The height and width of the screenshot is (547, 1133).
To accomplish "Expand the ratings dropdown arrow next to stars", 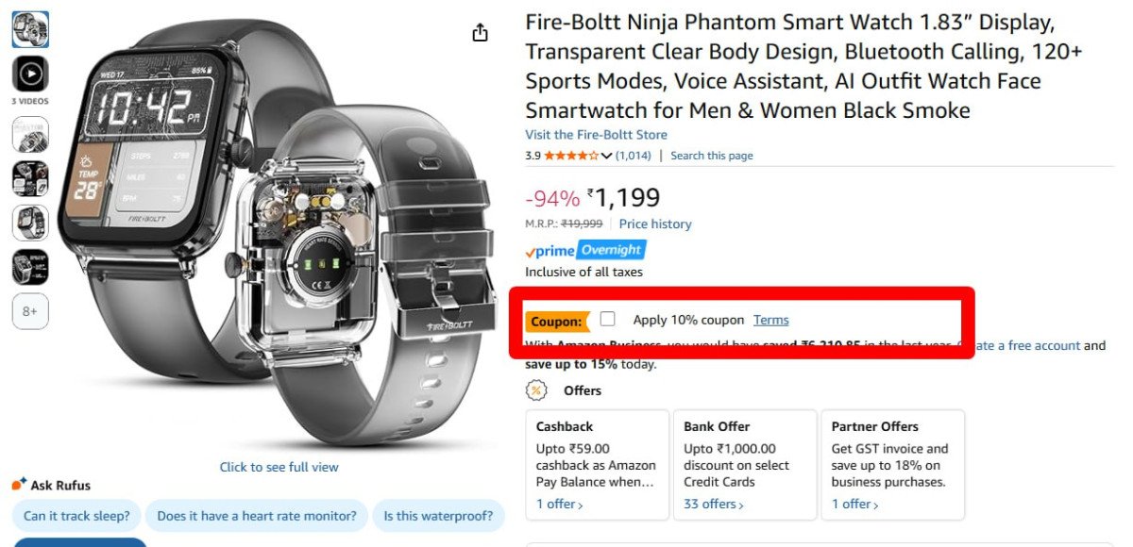I will point(606,156).
